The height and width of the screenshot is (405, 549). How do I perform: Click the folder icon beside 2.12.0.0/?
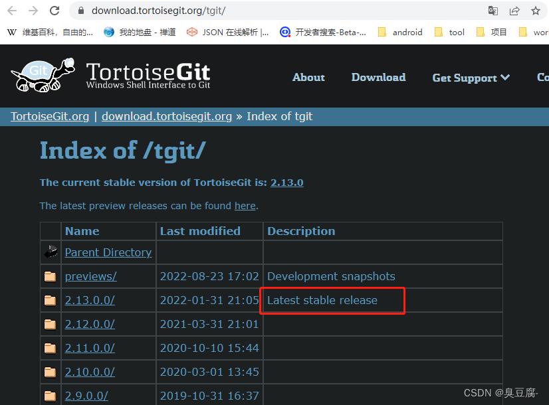[51, 324]
